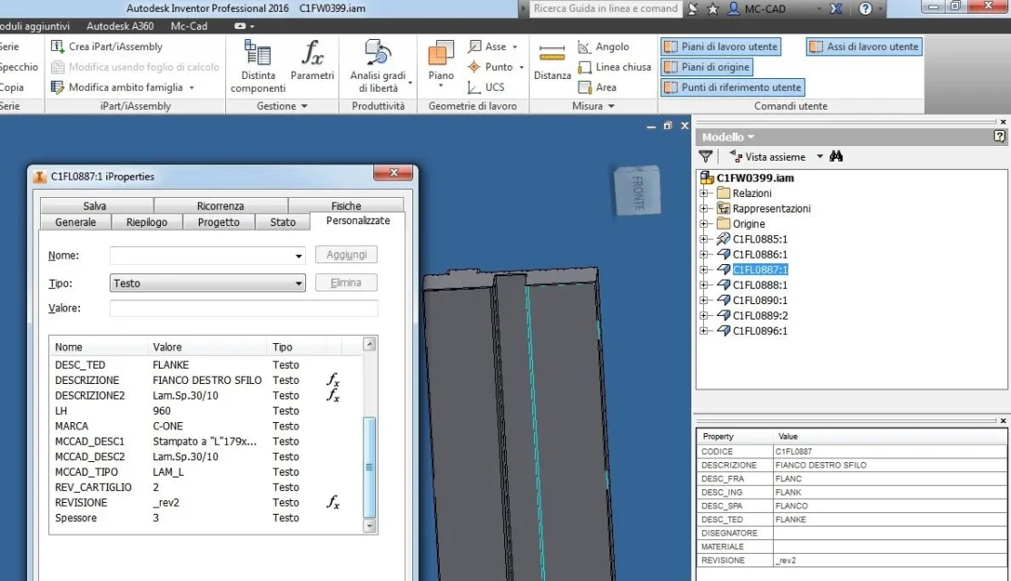Open the Salva tab
1011x581 pixels.
click(94, 206)
